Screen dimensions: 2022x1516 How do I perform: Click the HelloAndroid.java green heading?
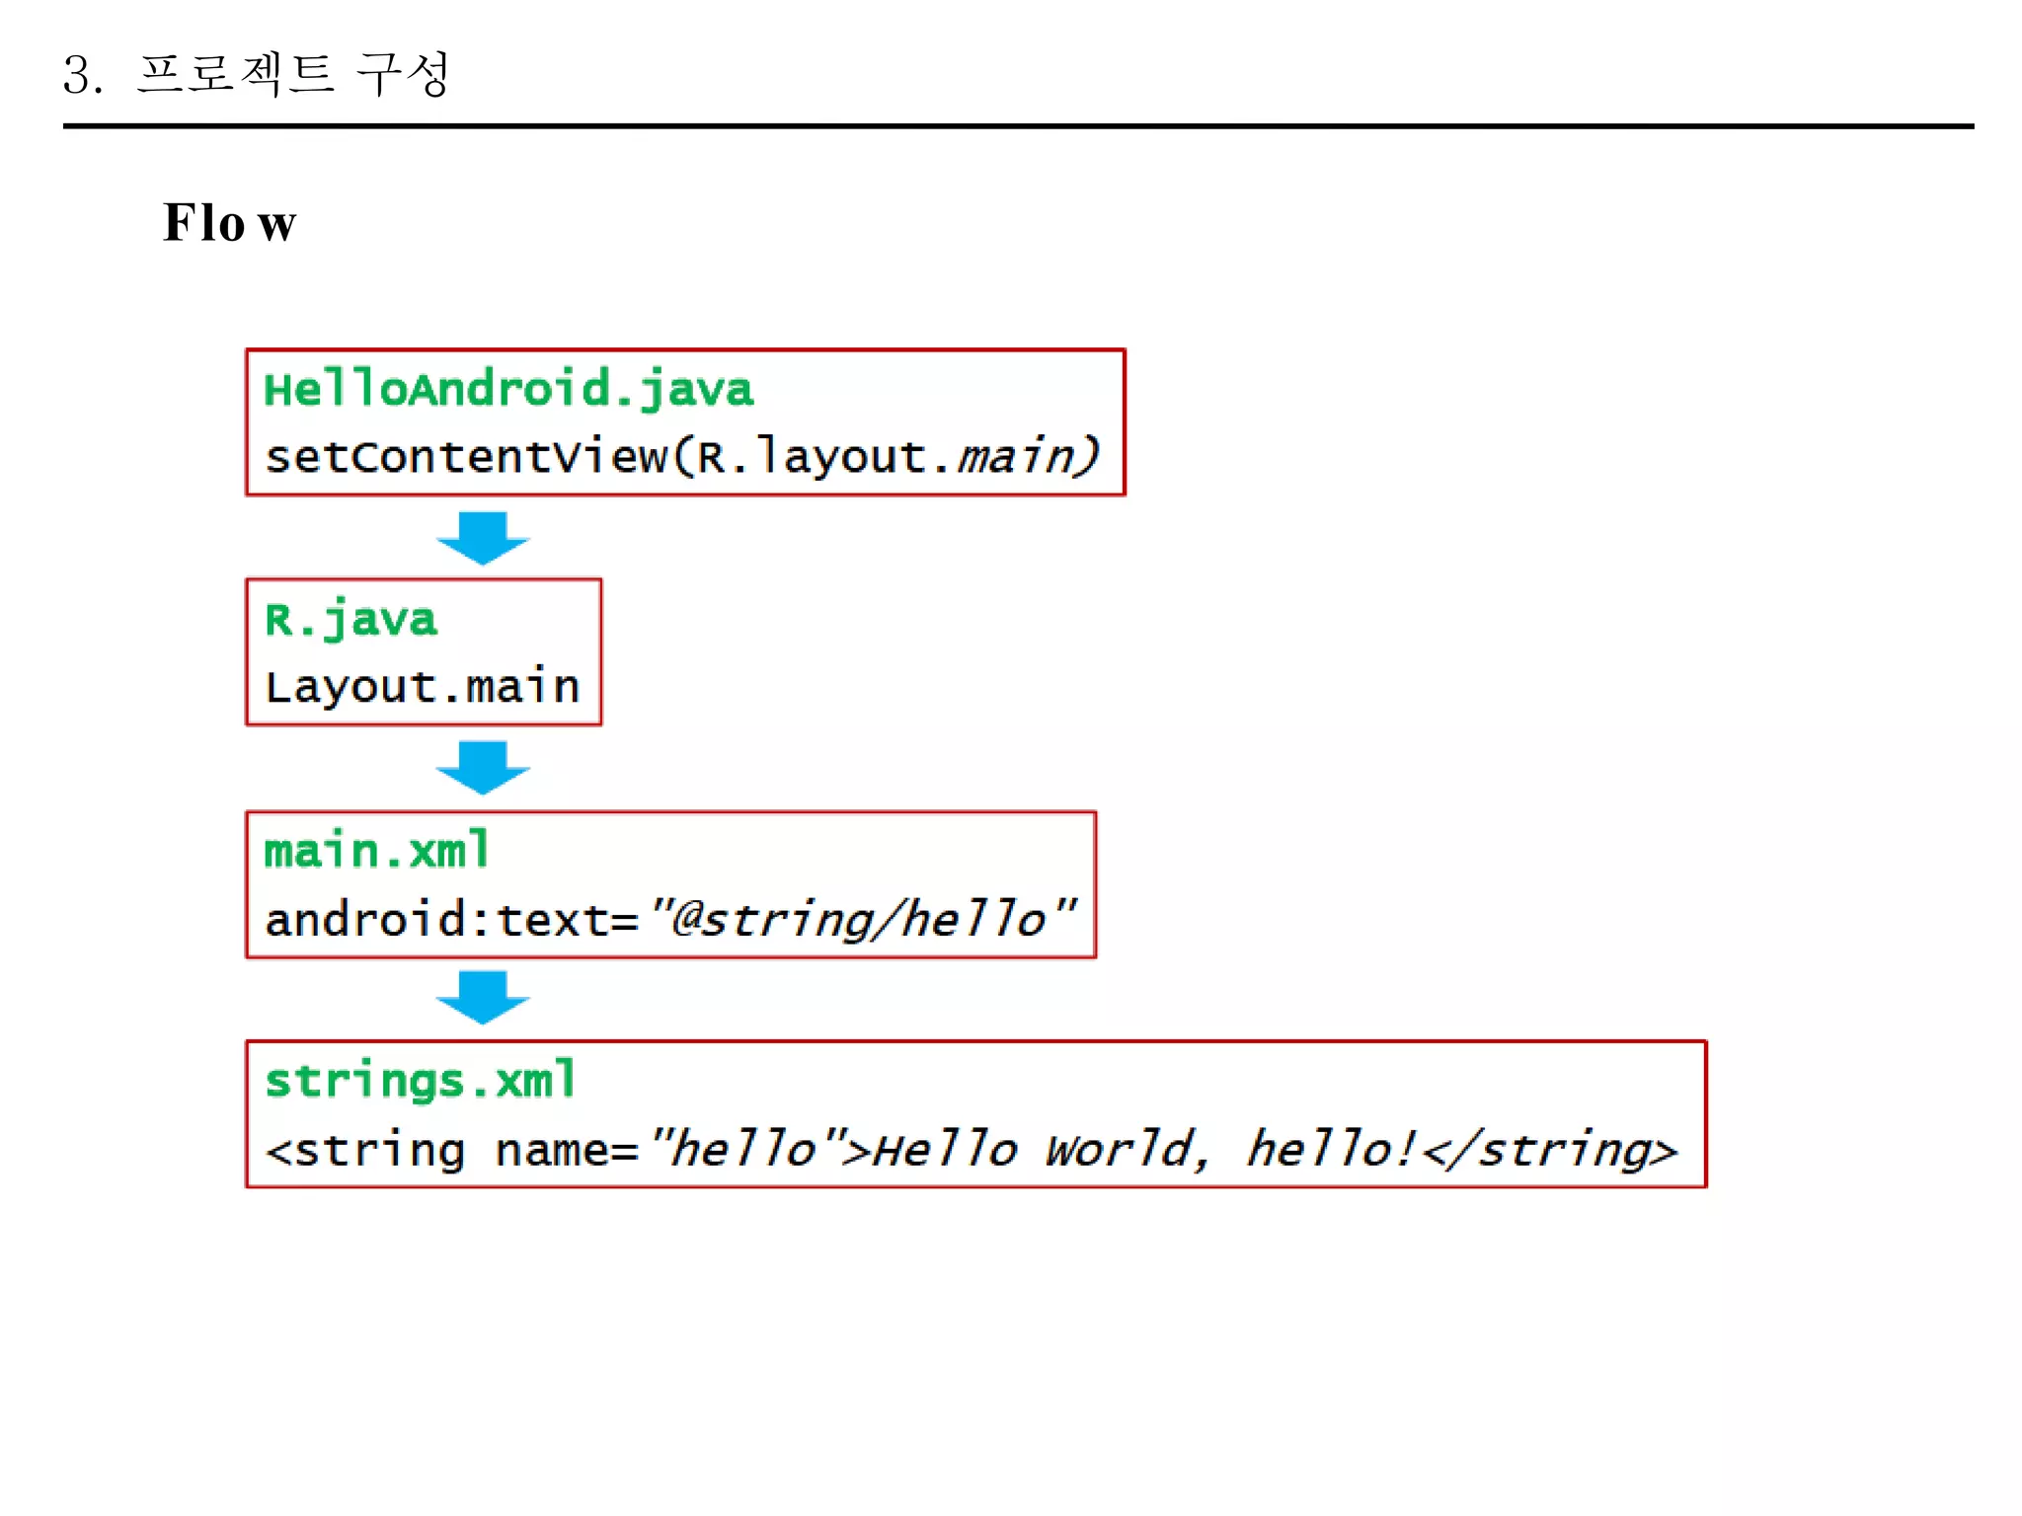tap(508, 389)
